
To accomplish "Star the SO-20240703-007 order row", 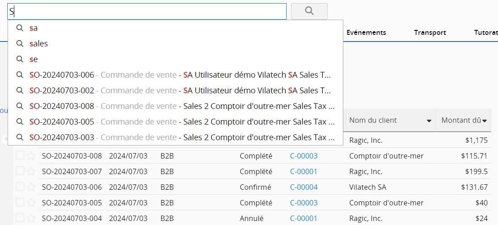I will 31,171.
